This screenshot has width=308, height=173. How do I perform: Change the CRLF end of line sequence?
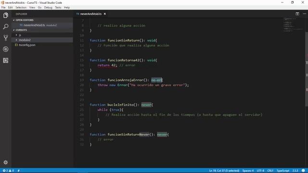270,171
